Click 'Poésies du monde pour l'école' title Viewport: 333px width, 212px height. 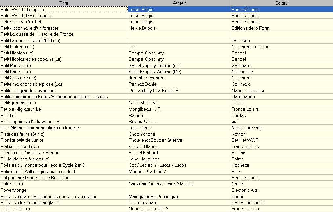click(x=42, y=165)
